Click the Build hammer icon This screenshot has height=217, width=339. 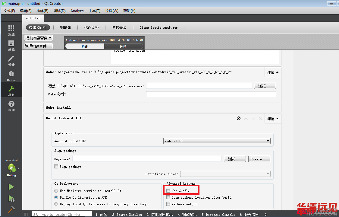point(11,209)
